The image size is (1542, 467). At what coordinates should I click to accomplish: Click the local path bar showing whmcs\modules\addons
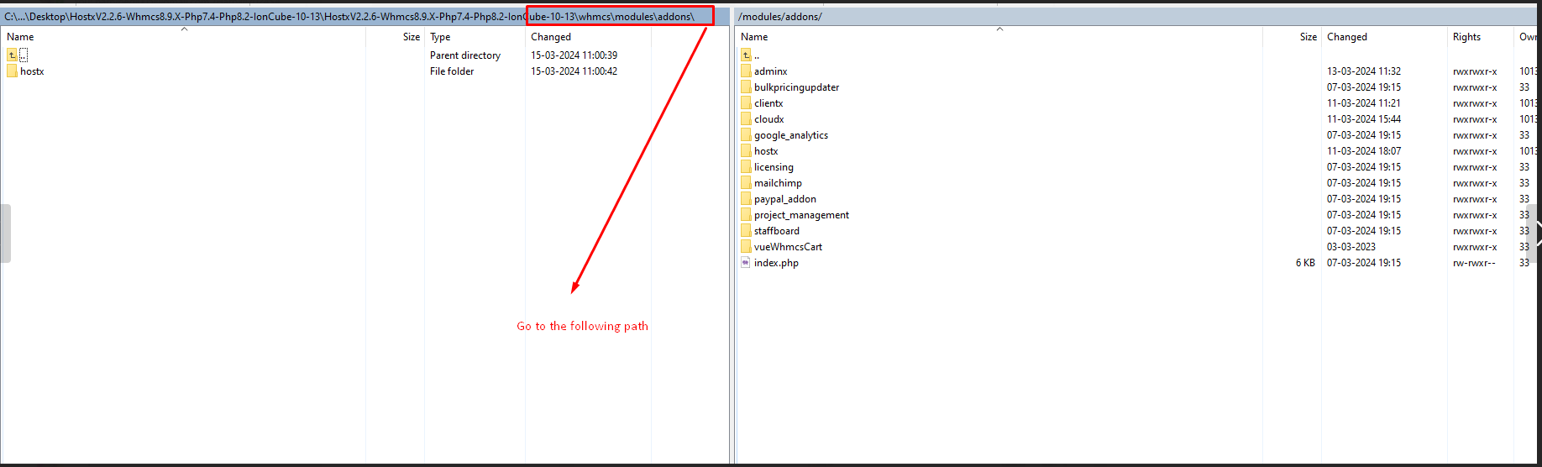click(x=618, y=17)
